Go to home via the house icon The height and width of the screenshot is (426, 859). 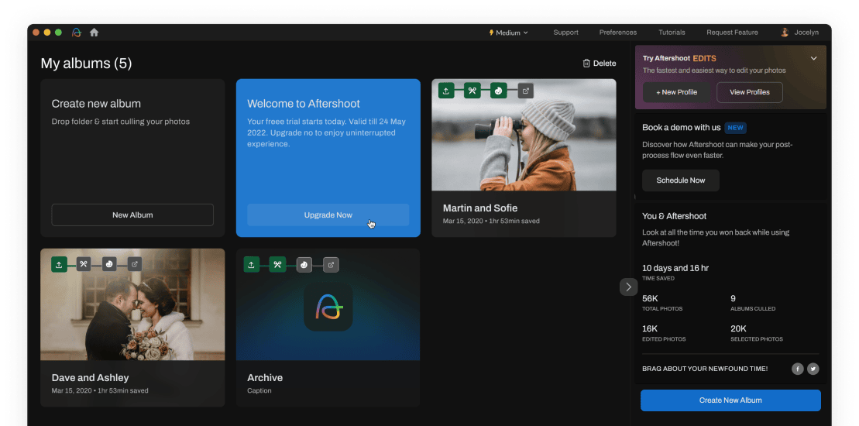click(94, 33)
